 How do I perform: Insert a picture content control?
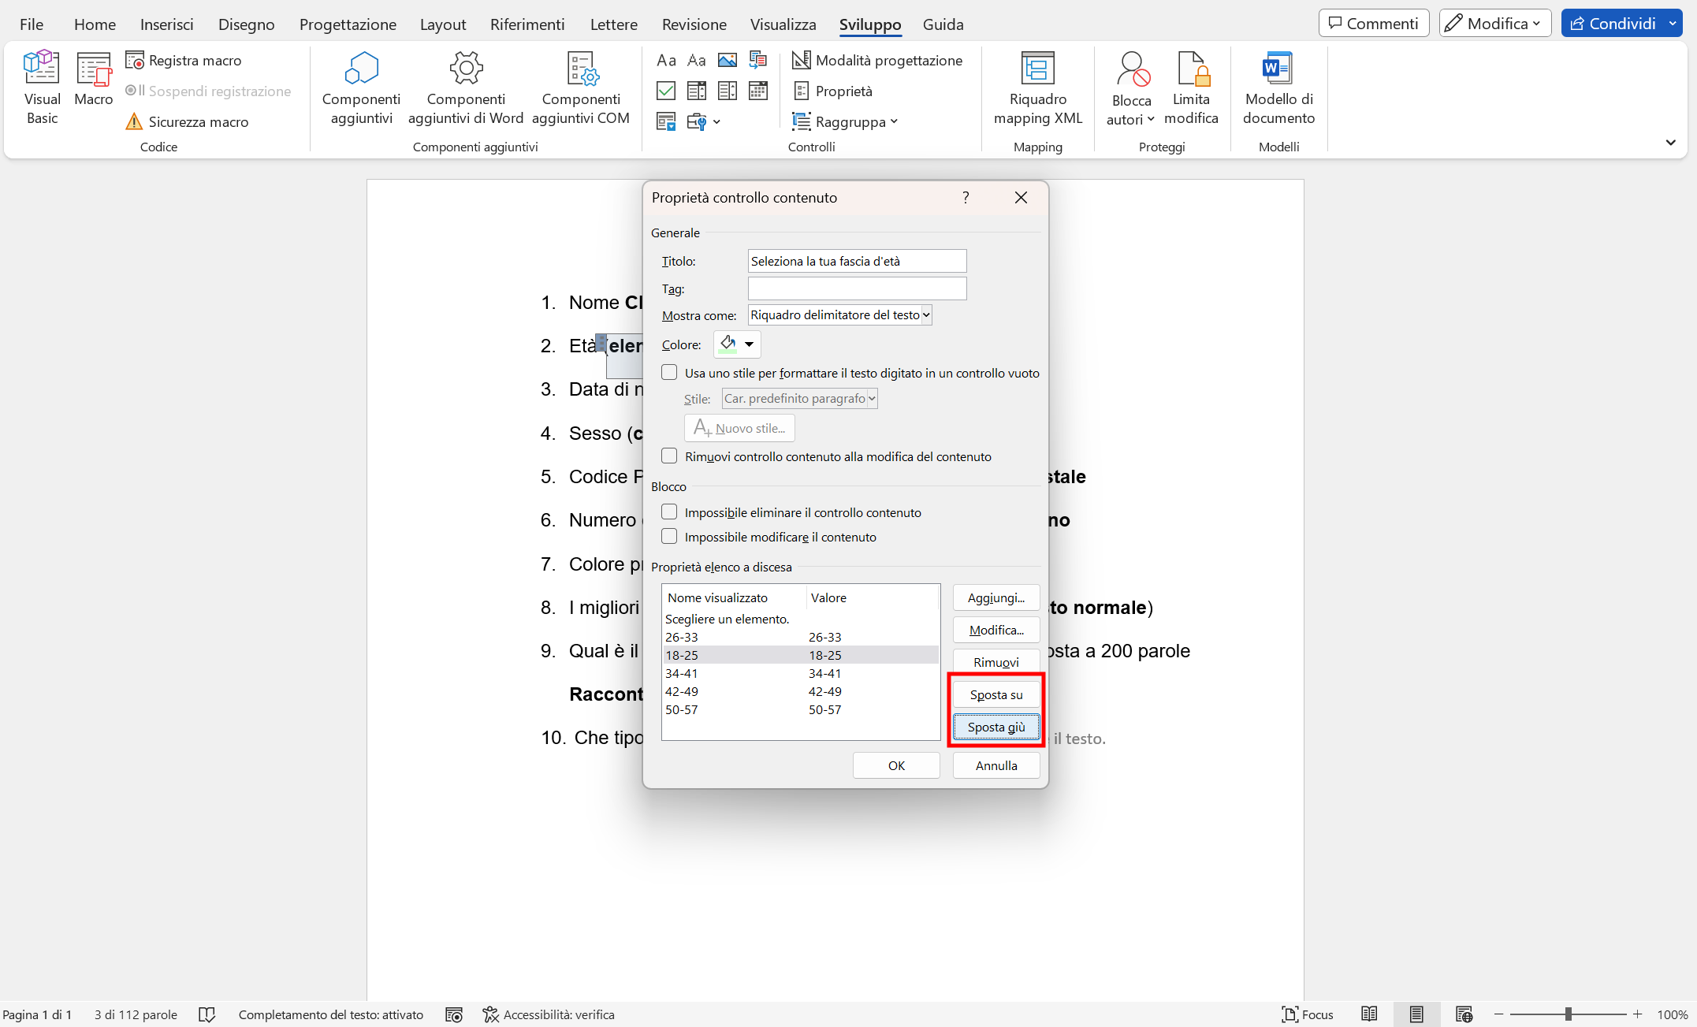coord(727,60)
